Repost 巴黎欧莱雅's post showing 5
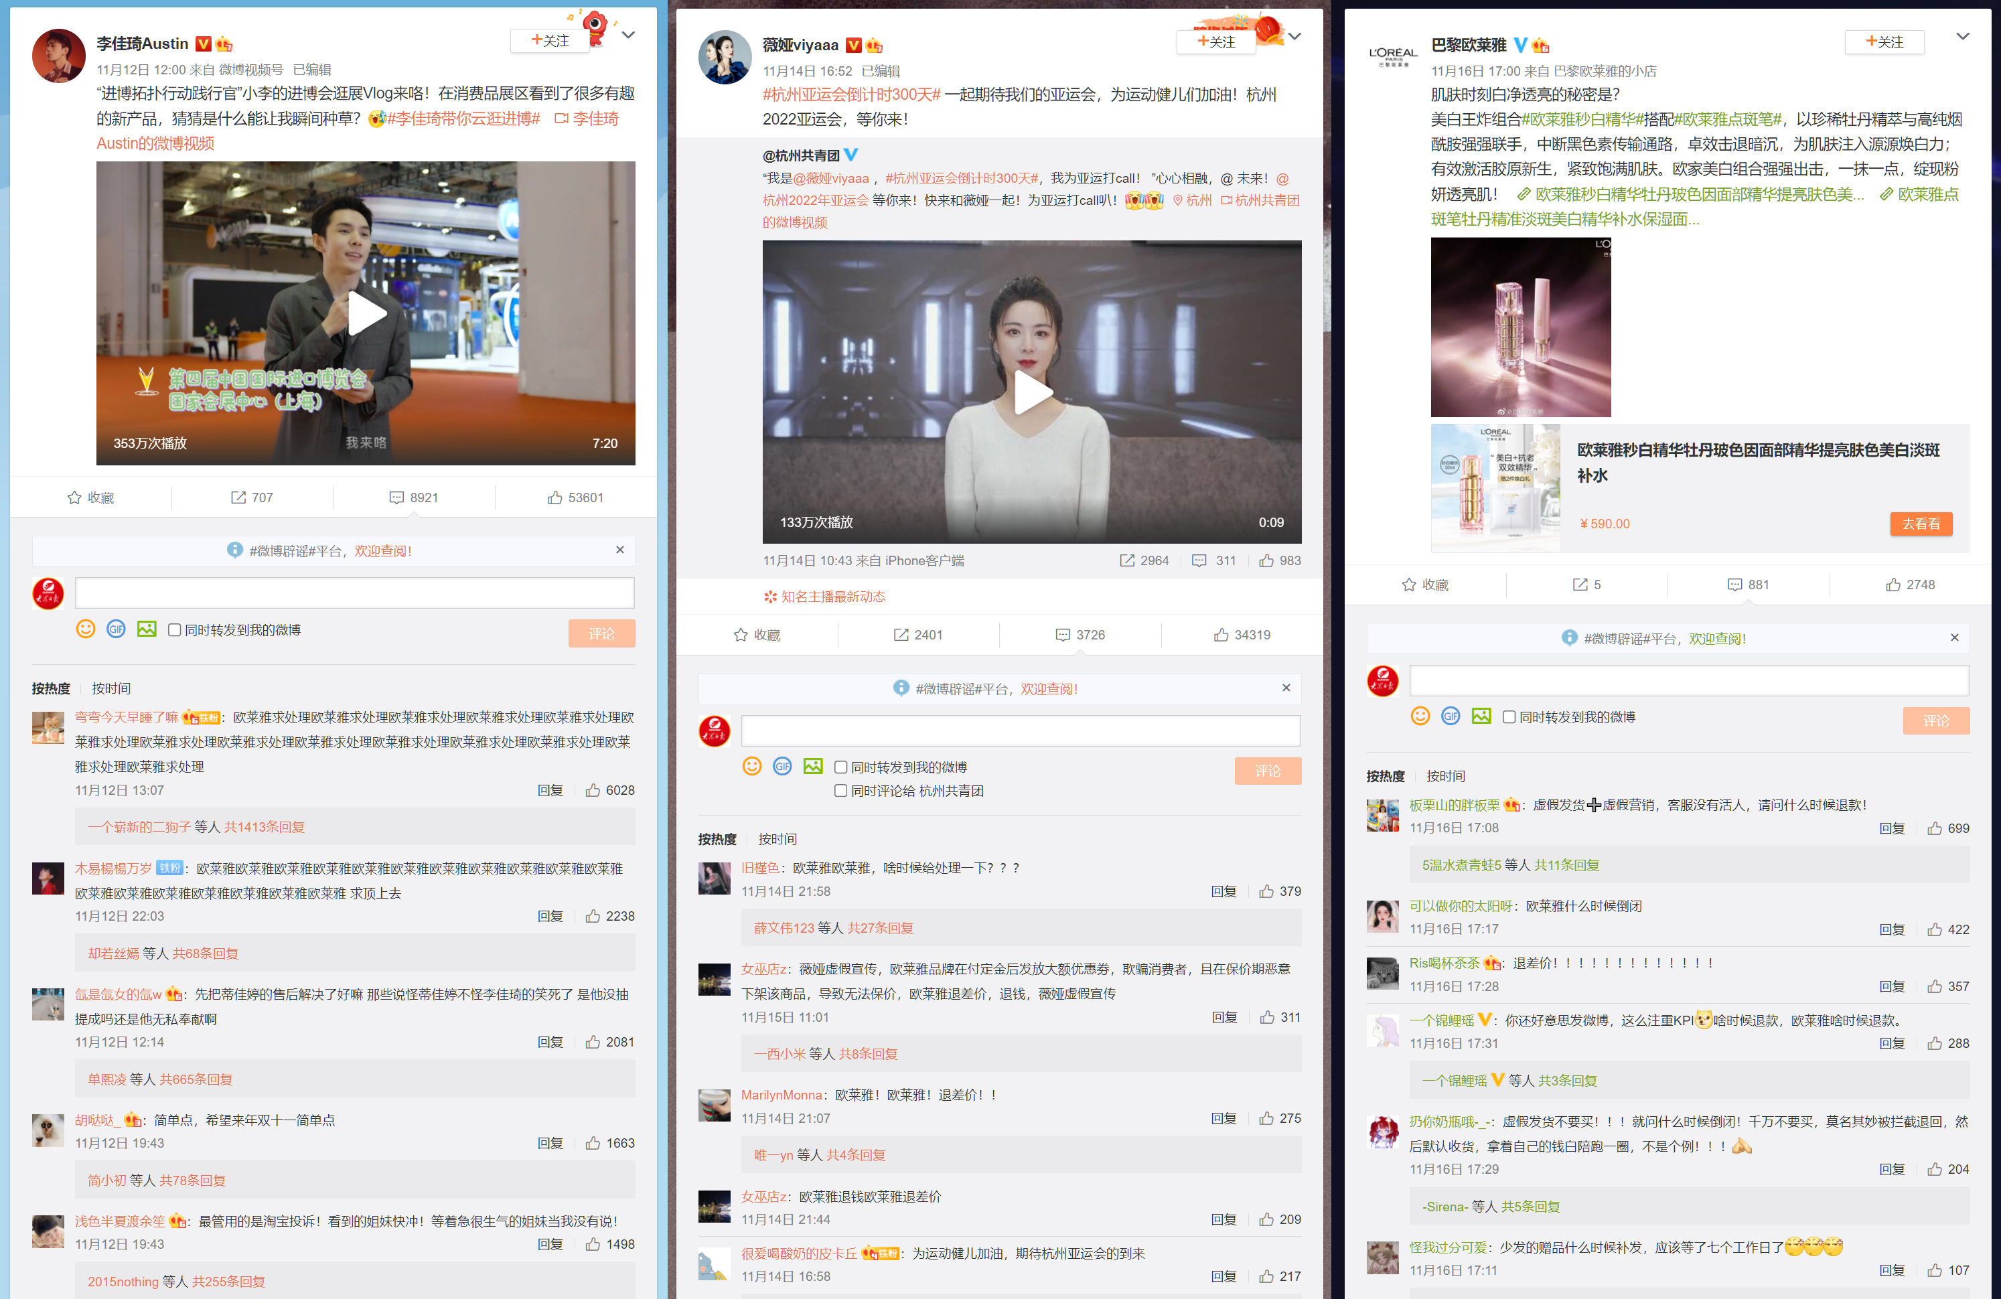 pyautogui.click(x=1586, y=585)
